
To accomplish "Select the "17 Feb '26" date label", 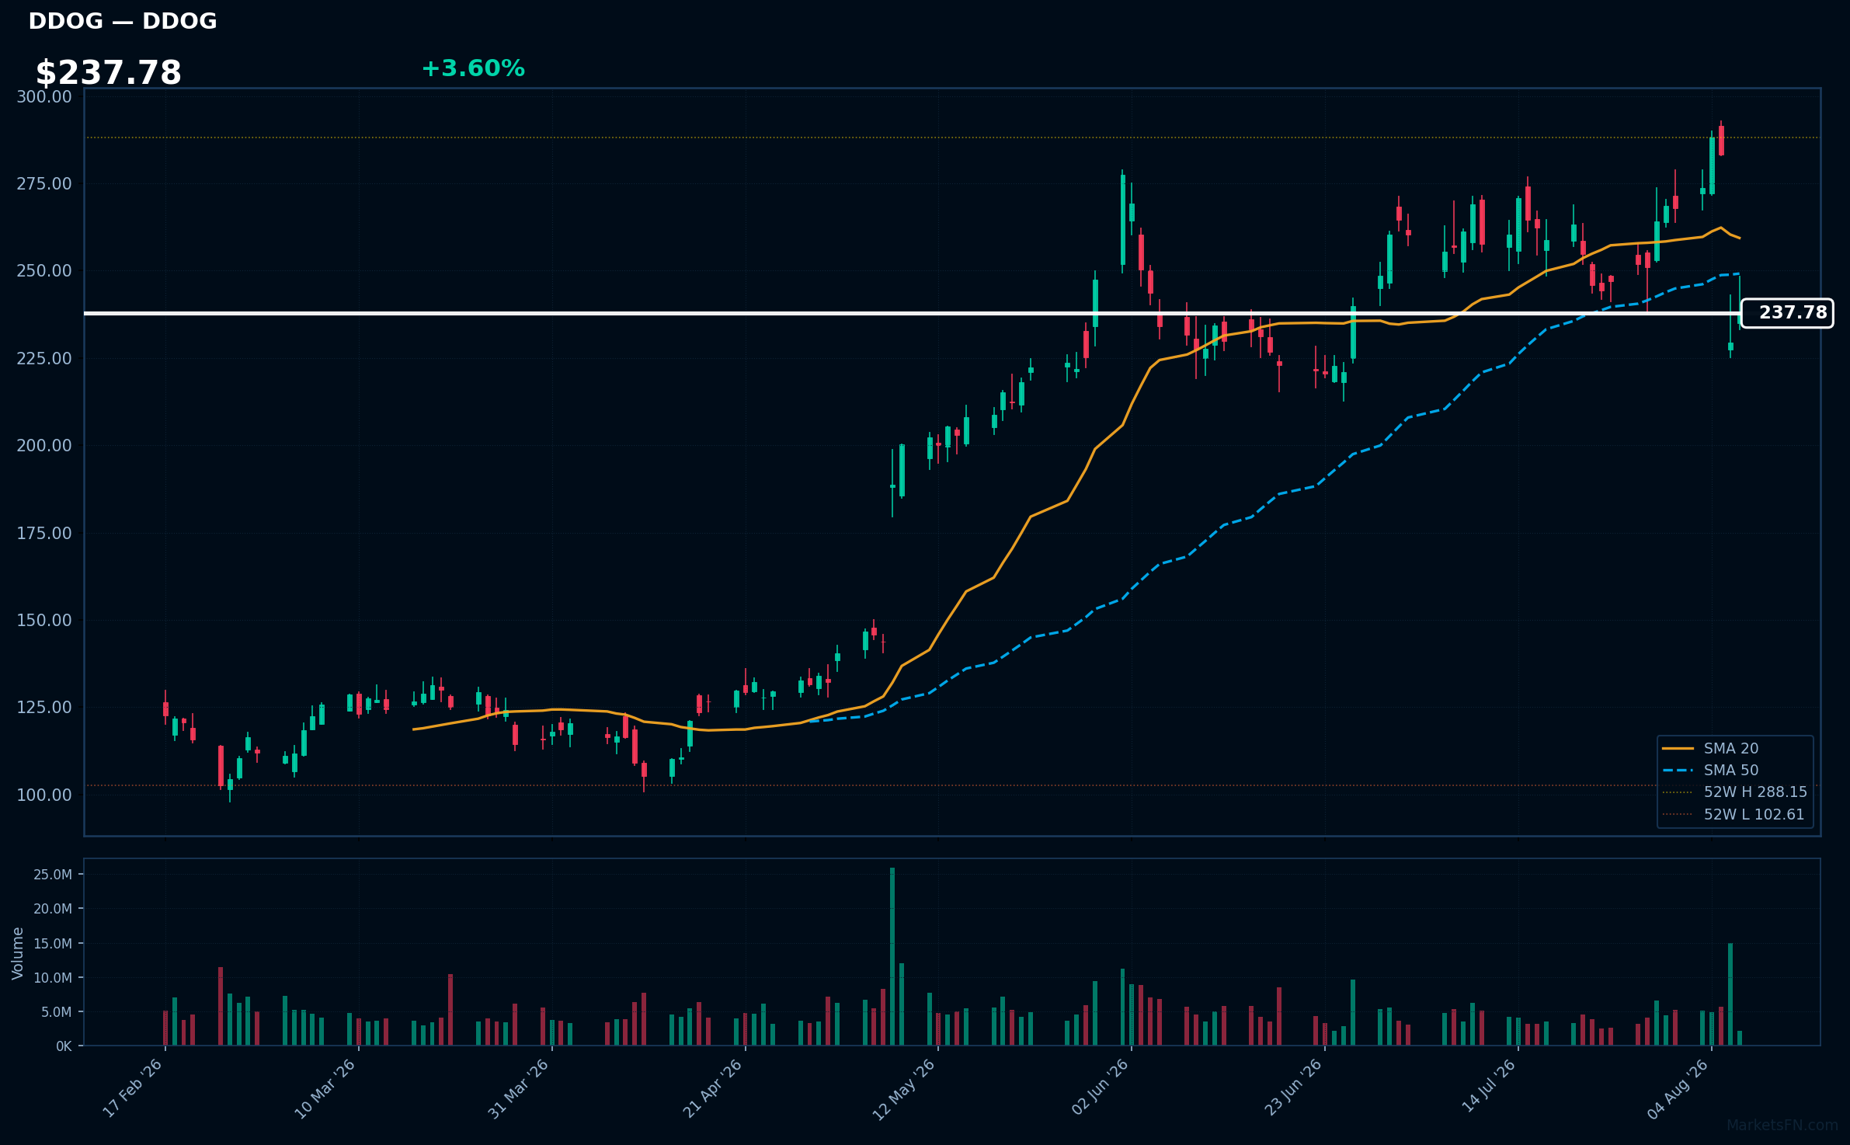I will tap(133, 1088).
